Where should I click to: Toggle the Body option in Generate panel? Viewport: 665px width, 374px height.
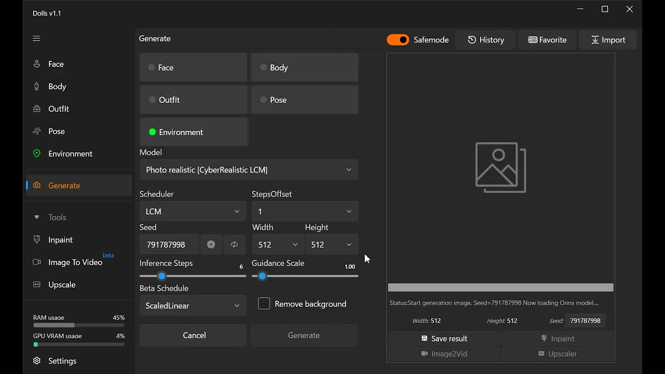tap(304, 68)
